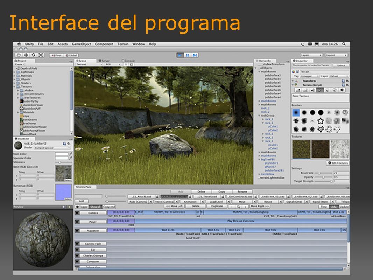Image resolution: width=373 pixels, height=280 pixels.
Task: Select the Smooth Height terrain tool
Action: click(312, 90)
